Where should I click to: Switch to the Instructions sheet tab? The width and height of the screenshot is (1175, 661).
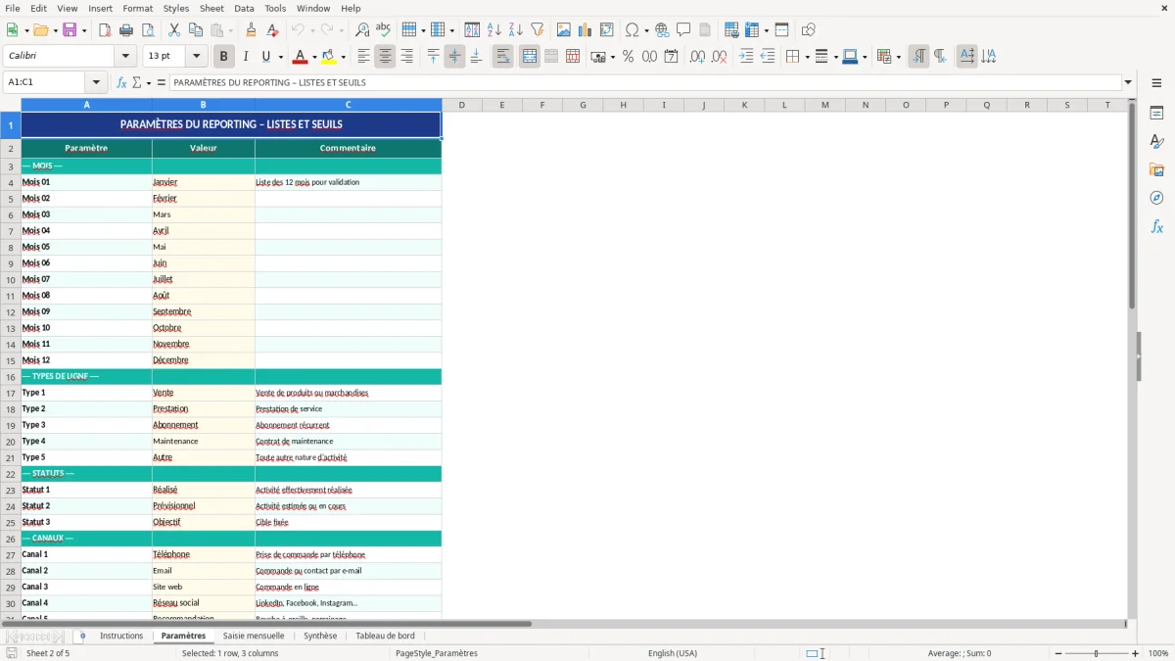click(x=121, y=636)
